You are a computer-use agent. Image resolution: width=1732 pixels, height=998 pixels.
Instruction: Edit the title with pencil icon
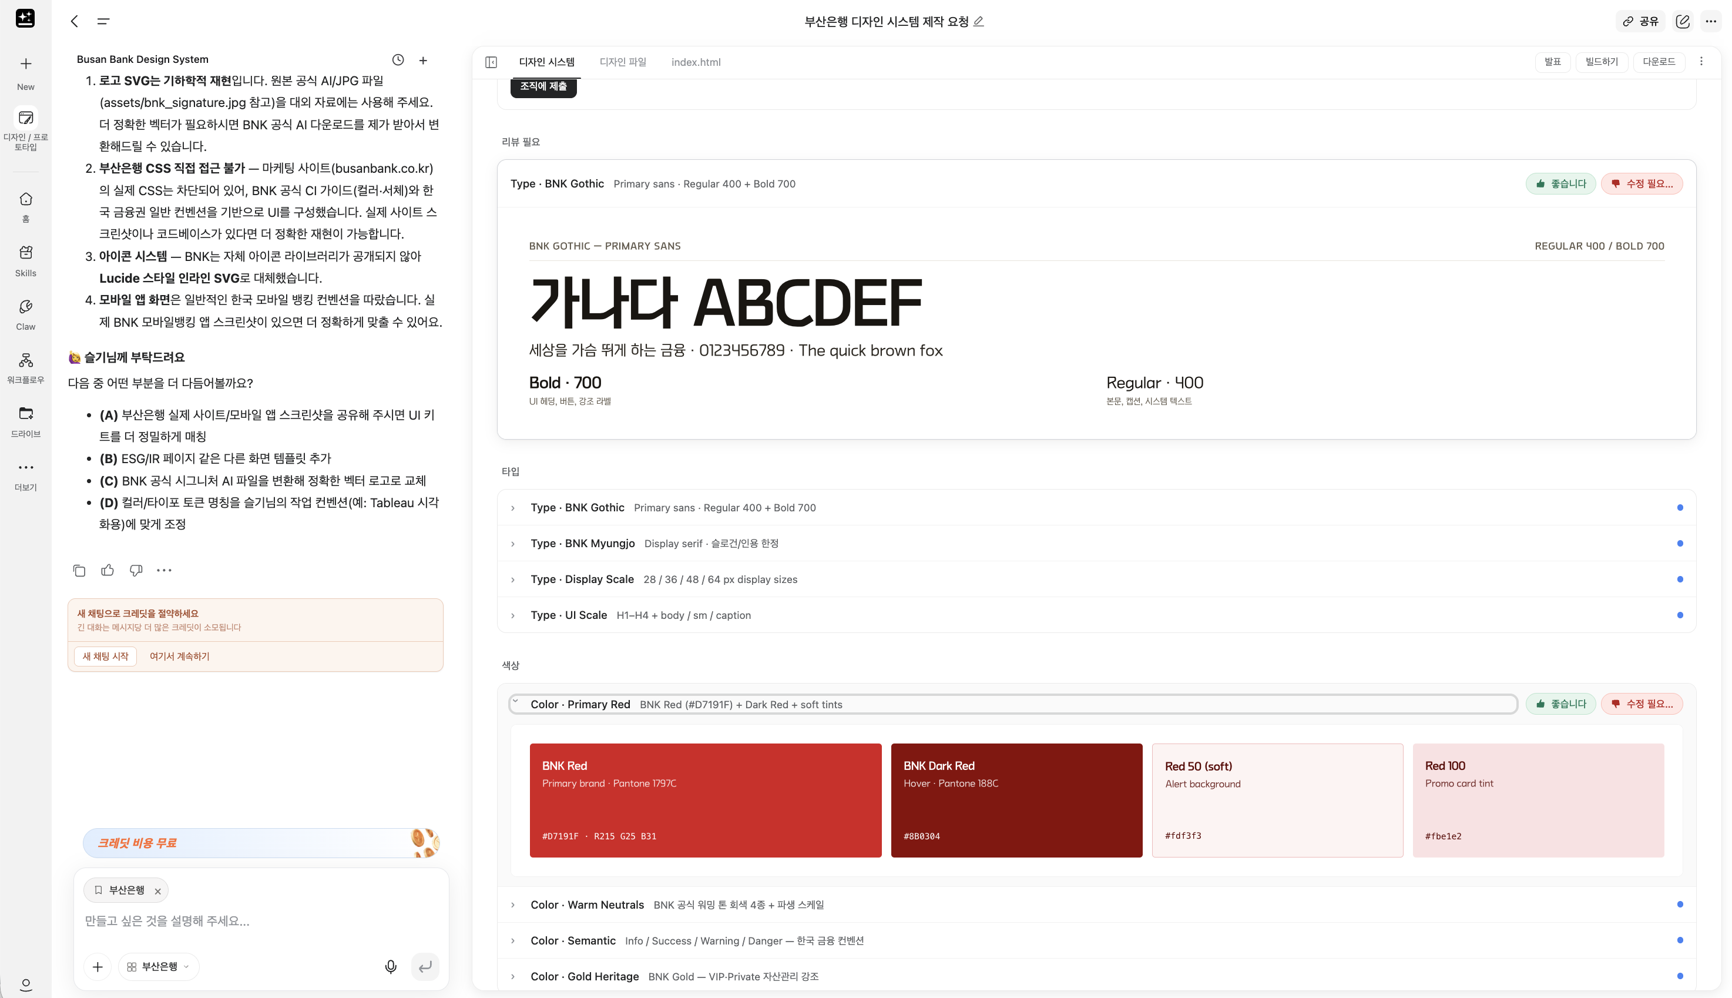tap(978, 21)
